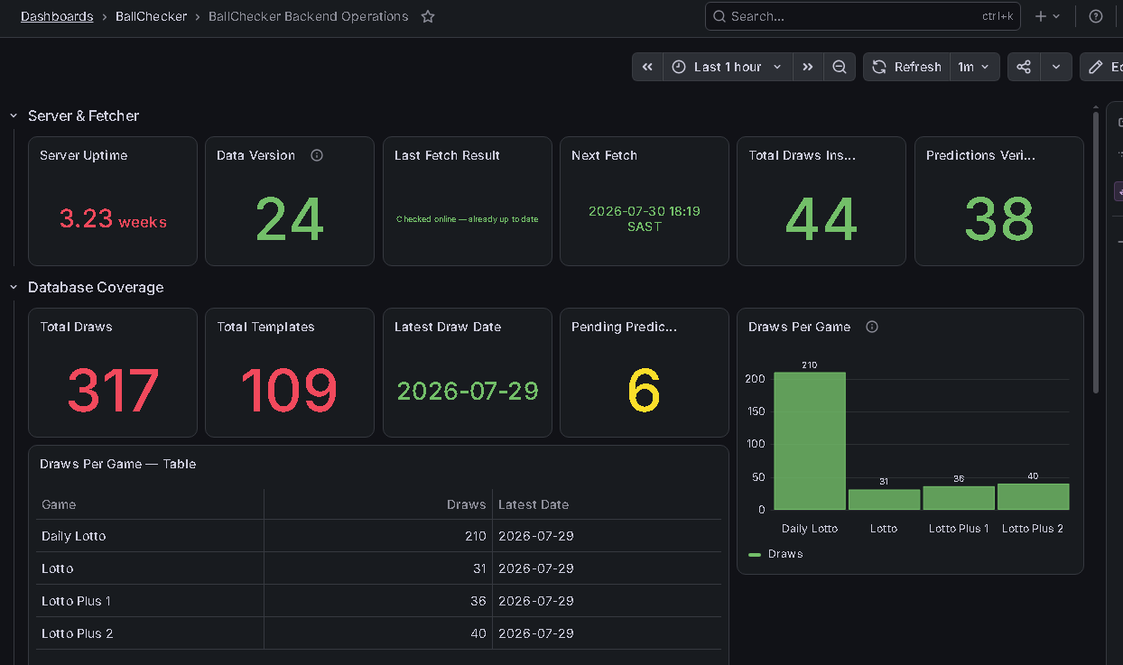Shift time range forward with double-right arrows
This screenshot has height=665, width=1123.
tap(808, 67)
